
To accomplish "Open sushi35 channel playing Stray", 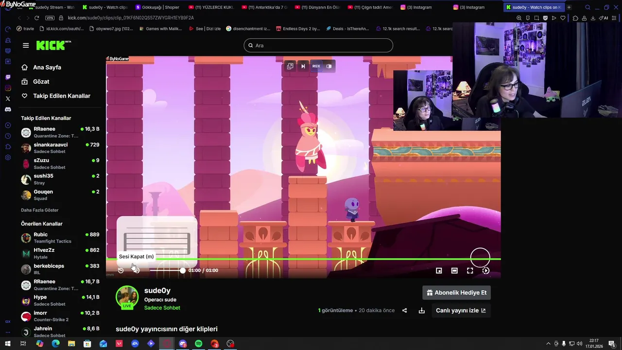I will pyautogui.click(x=60, y=179).
